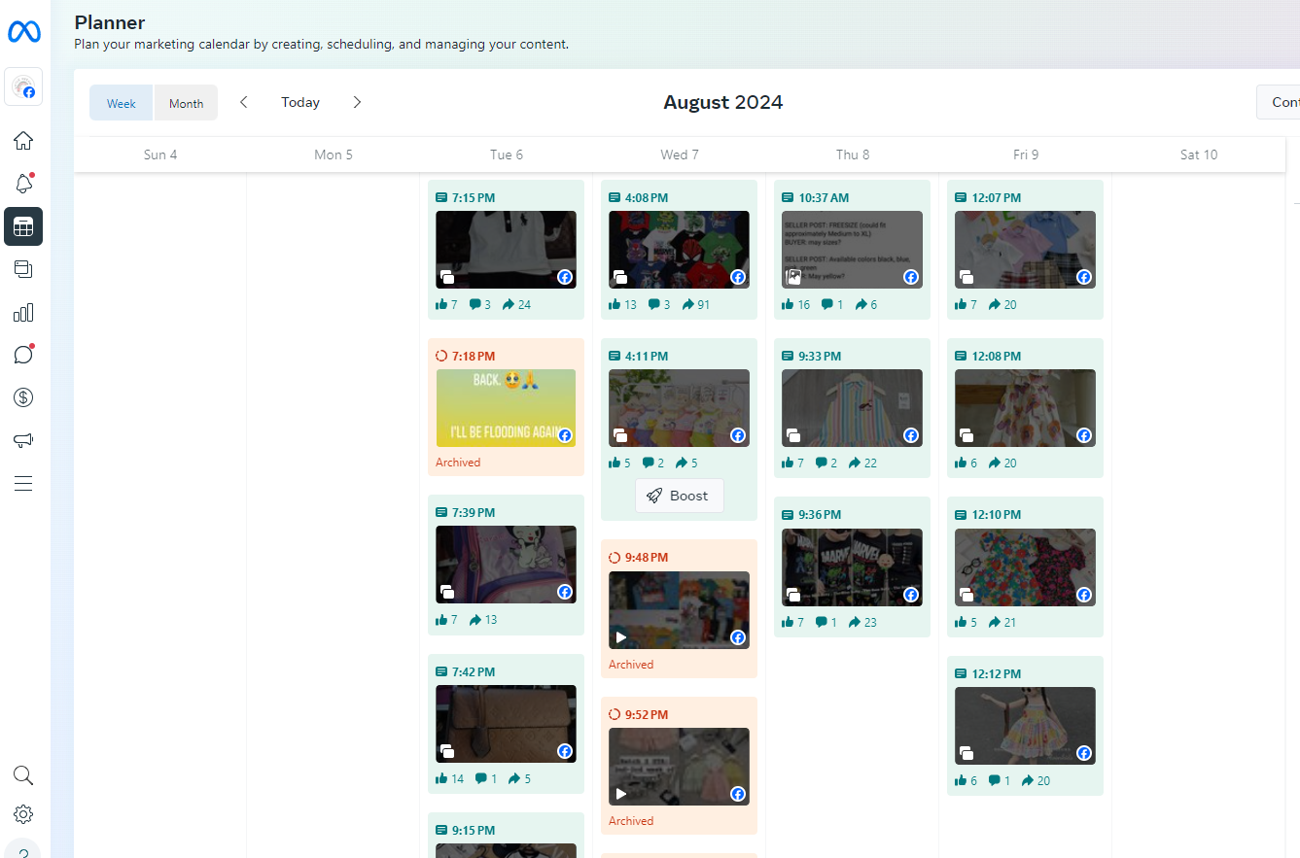
Task: Click the Thu 8 day header
Action: 853,154
